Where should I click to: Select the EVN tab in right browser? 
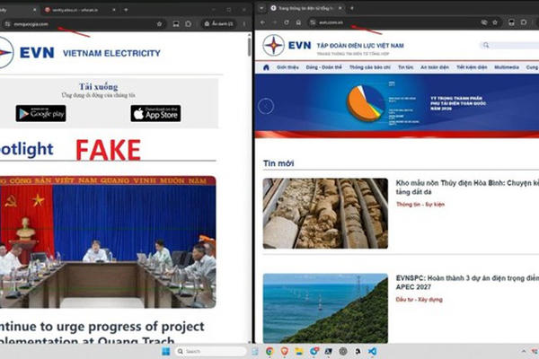pos(306,8)
